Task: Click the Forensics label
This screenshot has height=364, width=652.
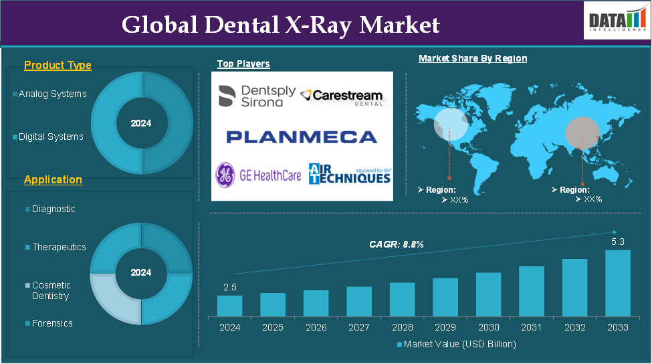Action: 52,324
